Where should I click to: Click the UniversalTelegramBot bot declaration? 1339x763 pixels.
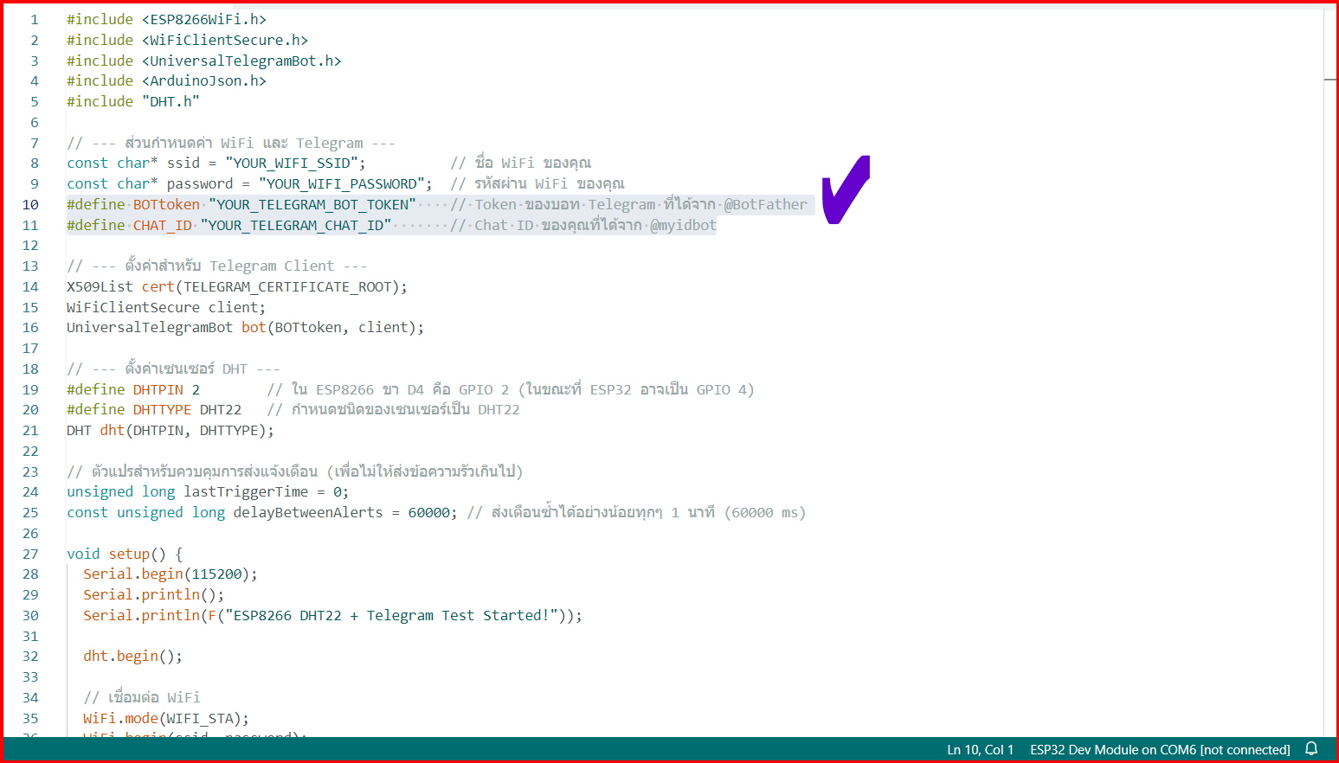tap(245, 328)
